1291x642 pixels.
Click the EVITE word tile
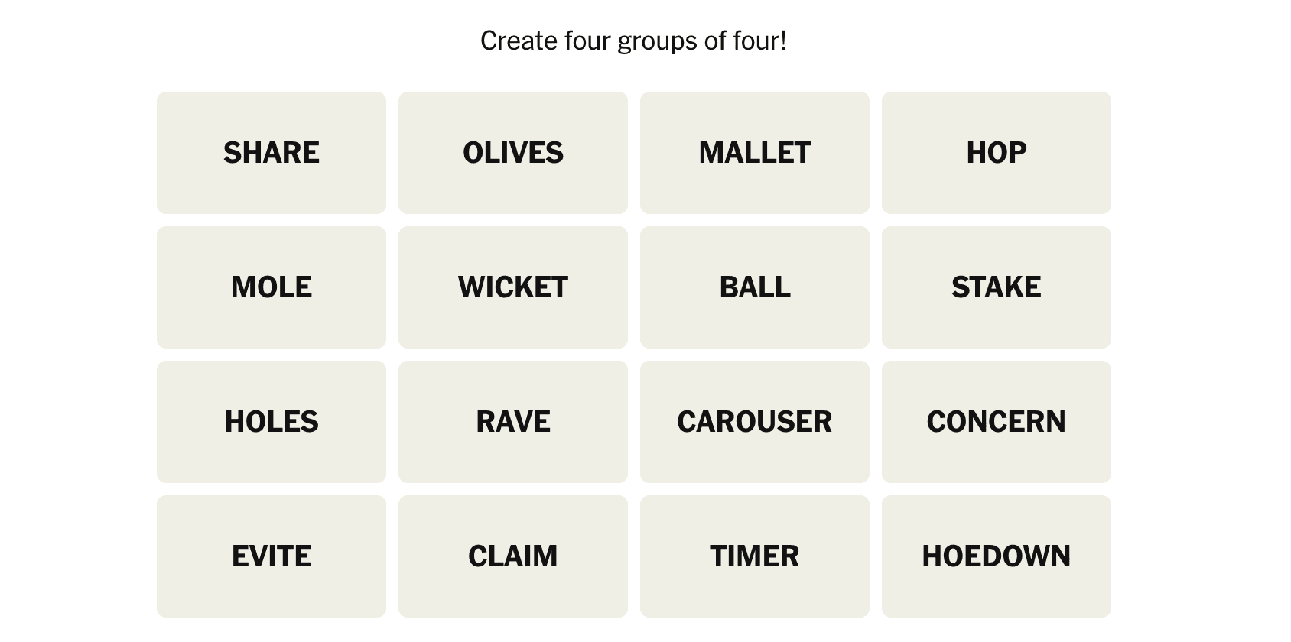[x=271, y=556]
